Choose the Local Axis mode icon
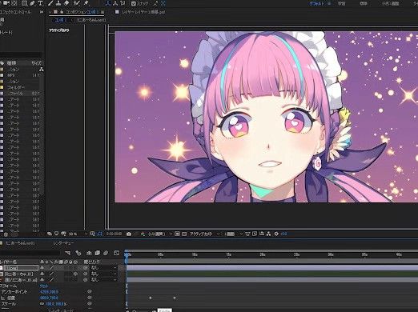Viewport: 418px width, 312px height. point(108,3)
